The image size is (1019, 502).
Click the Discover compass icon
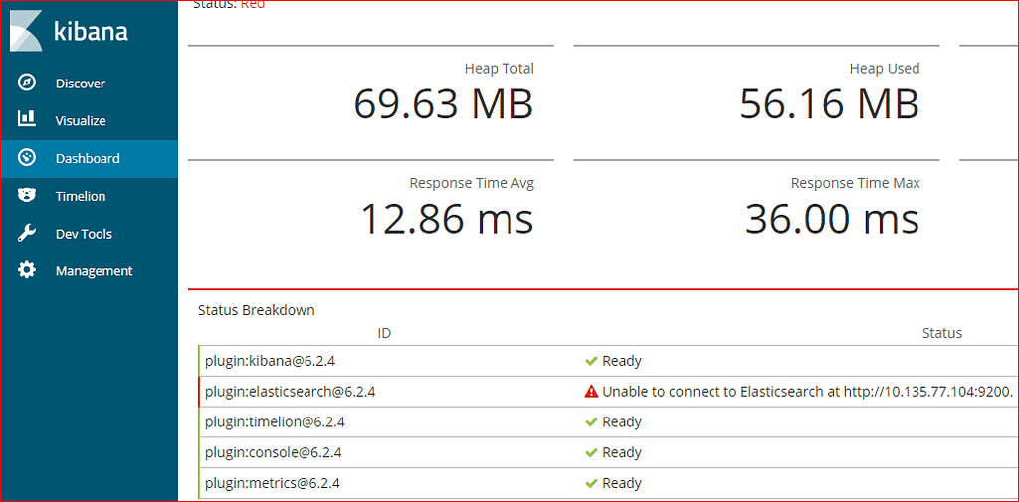point(27,83)
